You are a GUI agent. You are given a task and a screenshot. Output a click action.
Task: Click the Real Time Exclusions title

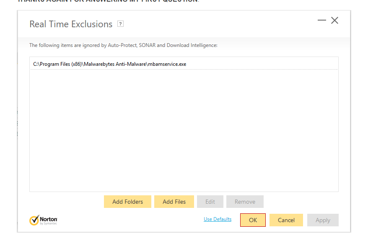coord(71,24)
